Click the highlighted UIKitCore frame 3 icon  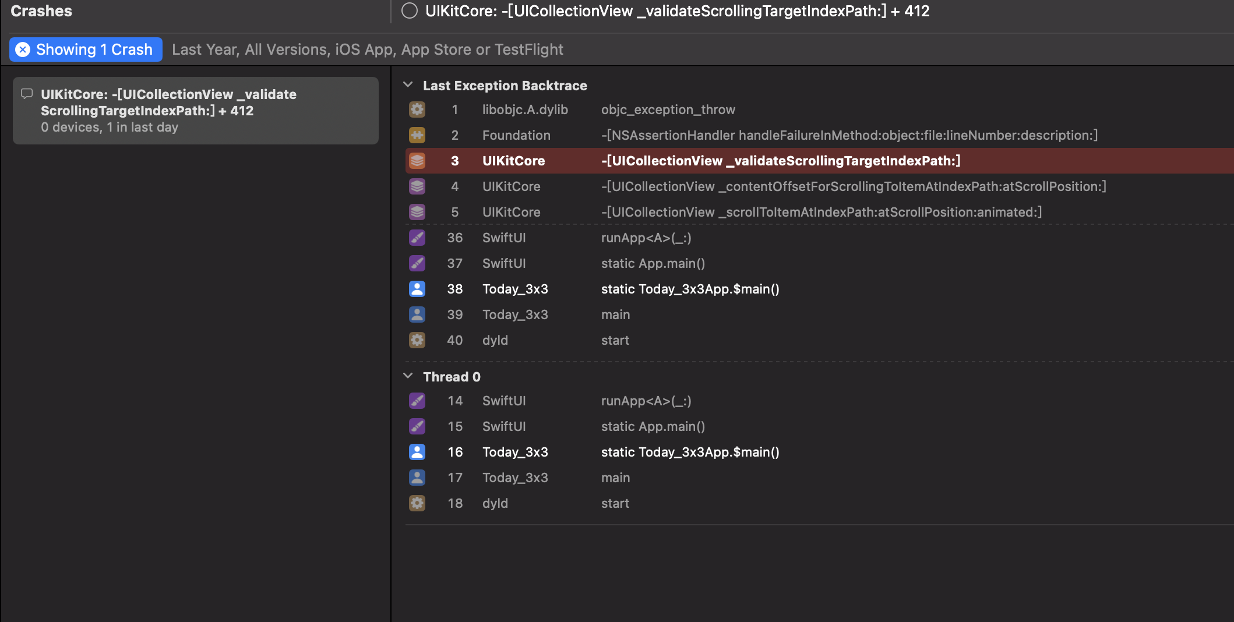(x=417, y=161)
